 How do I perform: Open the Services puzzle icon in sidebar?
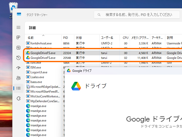click(18, 98)
